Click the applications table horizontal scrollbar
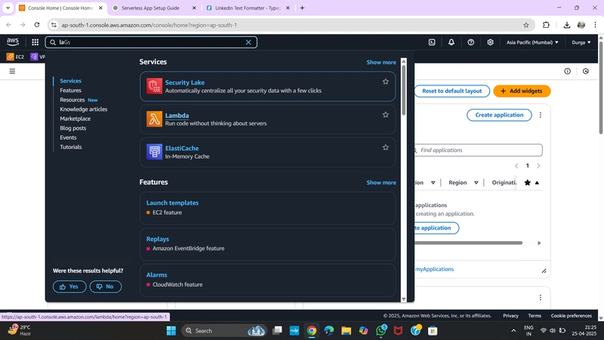This screenshot has width=604, height=340. point(468,243)
